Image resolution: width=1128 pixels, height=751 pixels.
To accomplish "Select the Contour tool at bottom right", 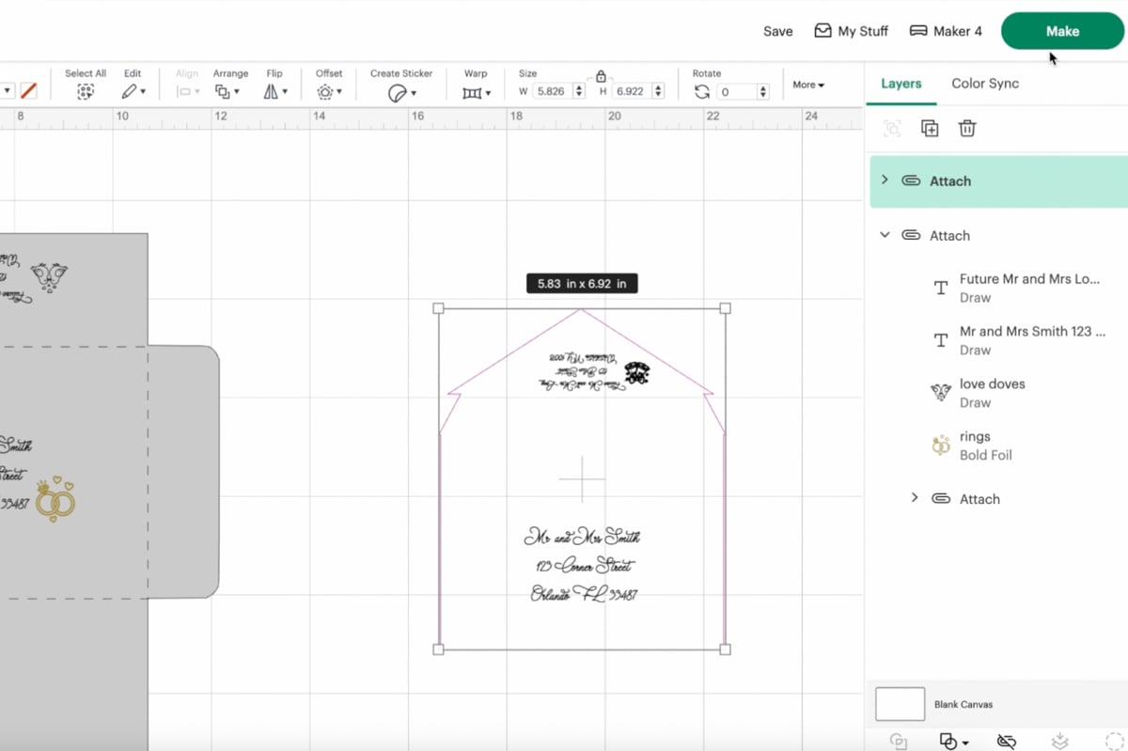I will (1114, 741).
